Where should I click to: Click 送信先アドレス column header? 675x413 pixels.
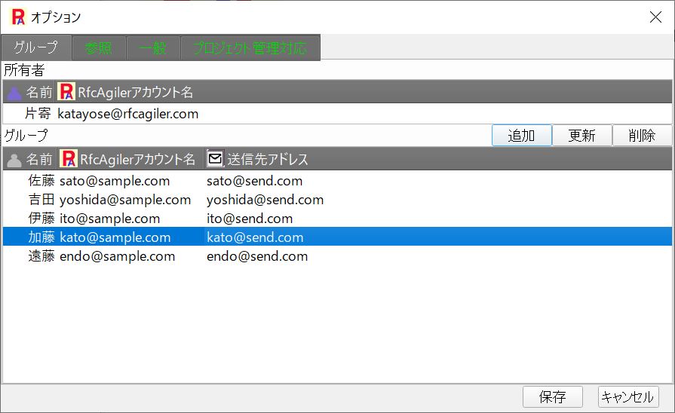point(268,159)
